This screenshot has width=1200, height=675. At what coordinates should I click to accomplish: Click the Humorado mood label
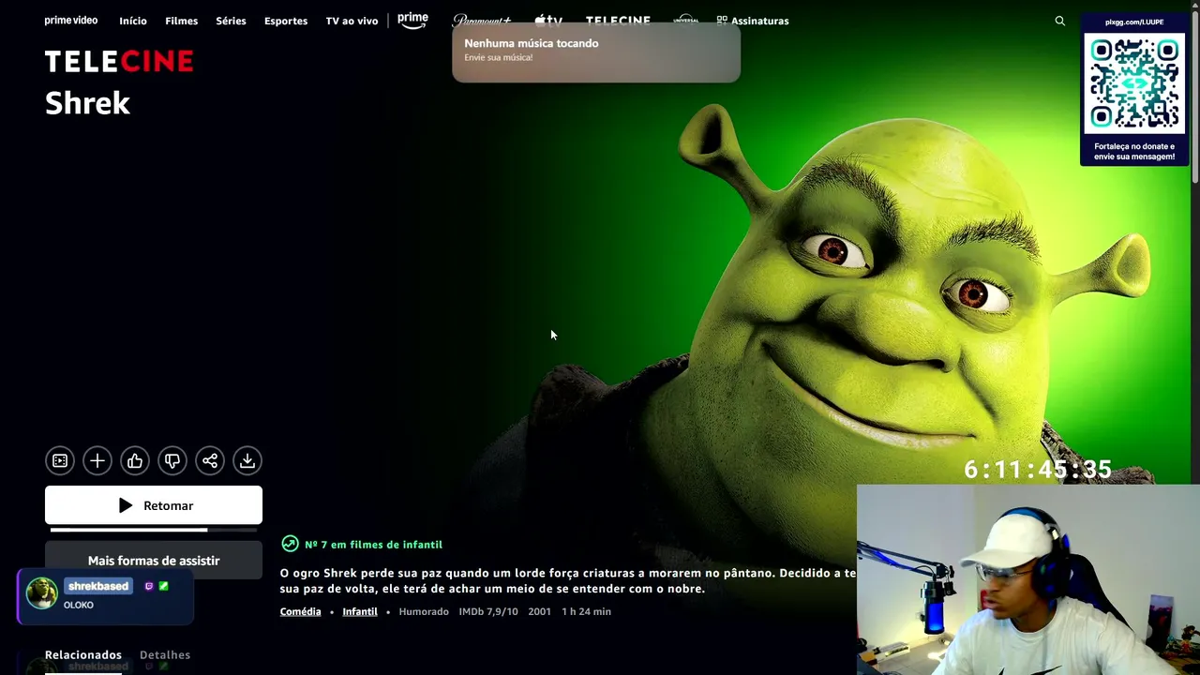[424, 611]
